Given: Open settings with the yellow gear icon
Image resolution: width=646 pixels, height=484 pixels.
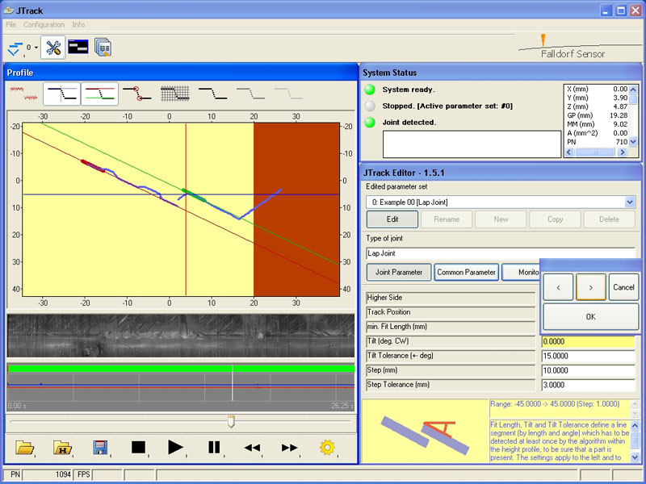Looking at the screenshot, I should point(327,448).
